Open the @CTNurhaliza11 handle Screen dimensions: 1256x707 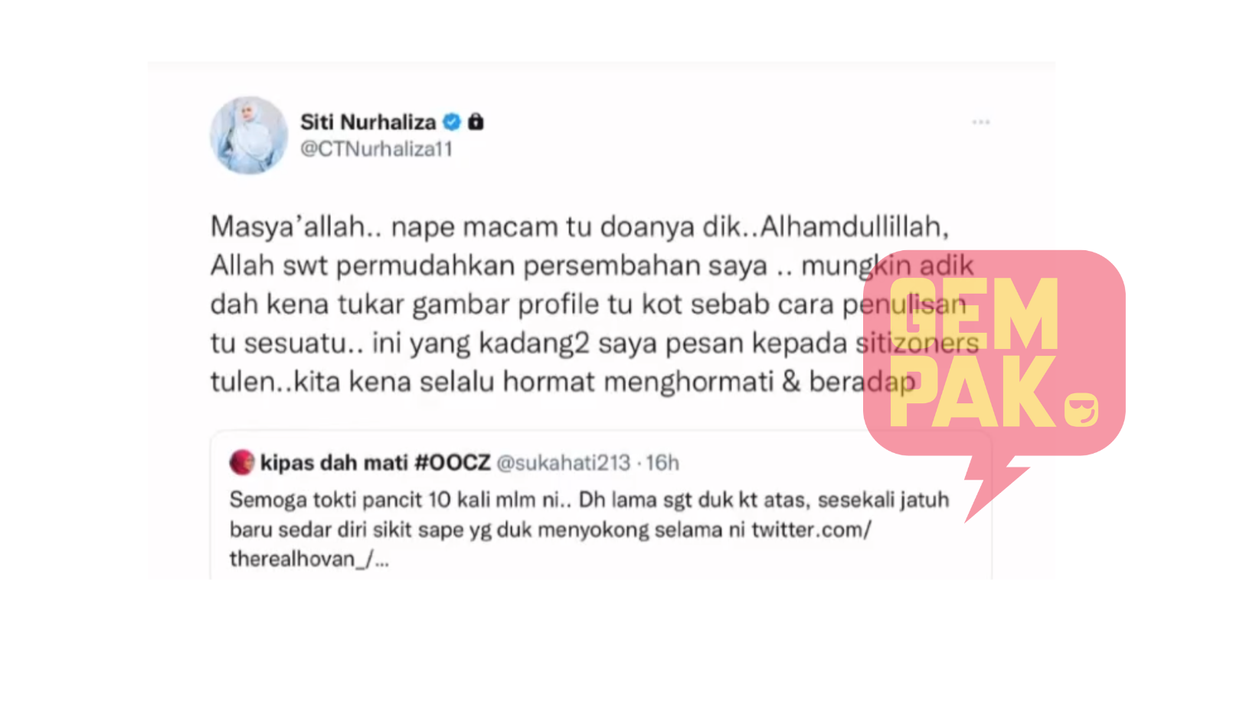click(x=377, y=148)
